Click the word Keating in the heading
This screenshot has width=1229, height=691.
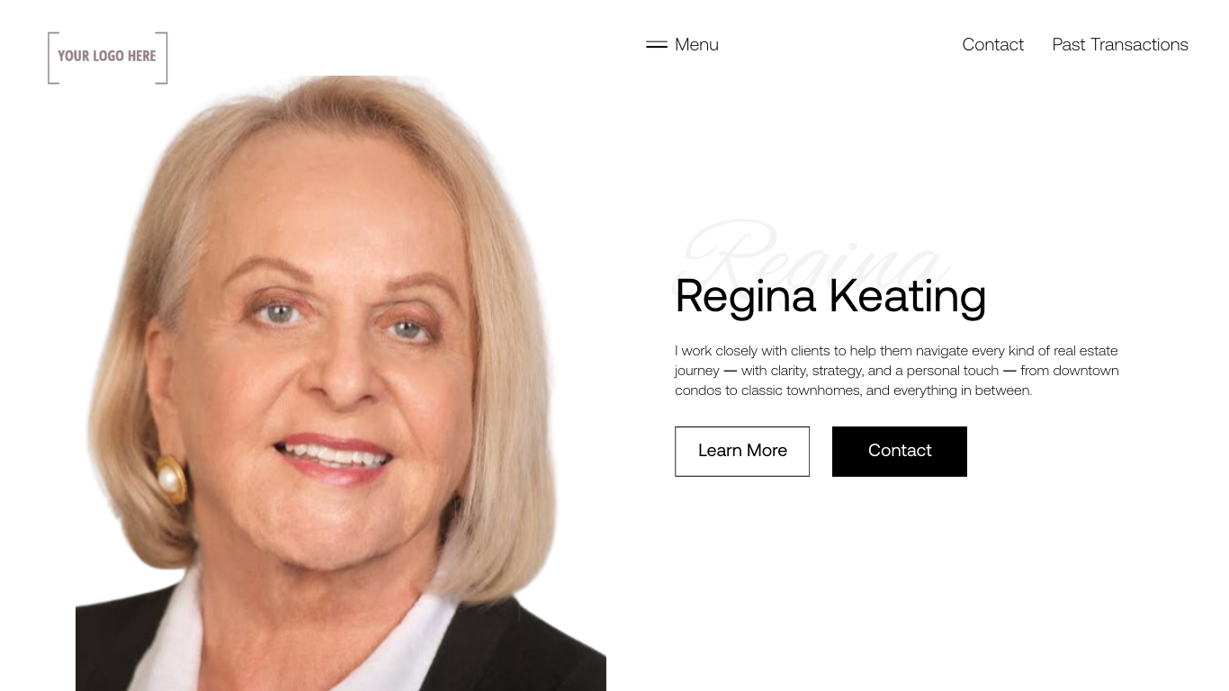click(907, 296)
